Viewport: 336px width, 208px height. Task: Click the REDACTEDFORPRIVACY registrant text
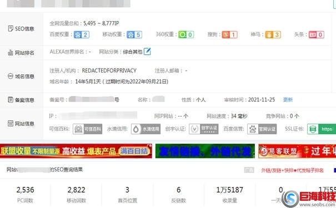pyautogui.click(x=109, y=70)
